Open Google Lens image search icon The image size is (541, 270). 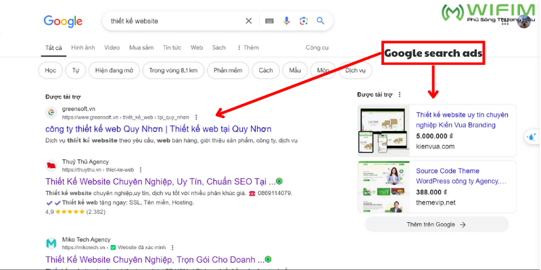pyautogui.click(x=303, y=21)
